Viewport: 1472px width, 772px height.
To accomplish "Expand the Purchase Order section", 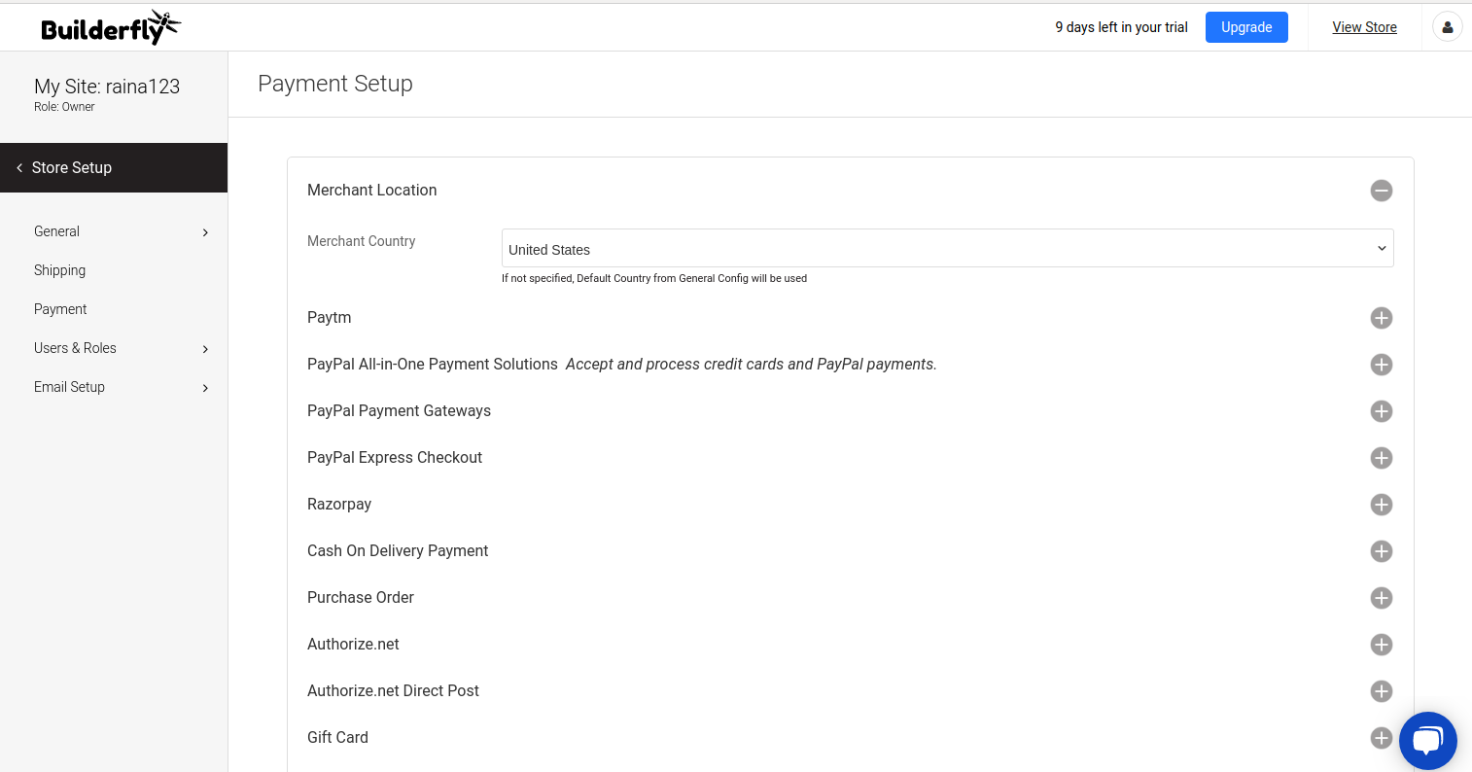I will click(x=1381, y=598).
